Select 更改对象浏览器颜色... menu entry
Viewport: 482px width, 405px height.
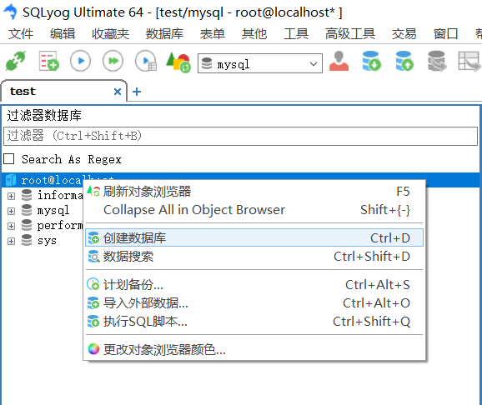pyautogui.click(x=254, y=349)
